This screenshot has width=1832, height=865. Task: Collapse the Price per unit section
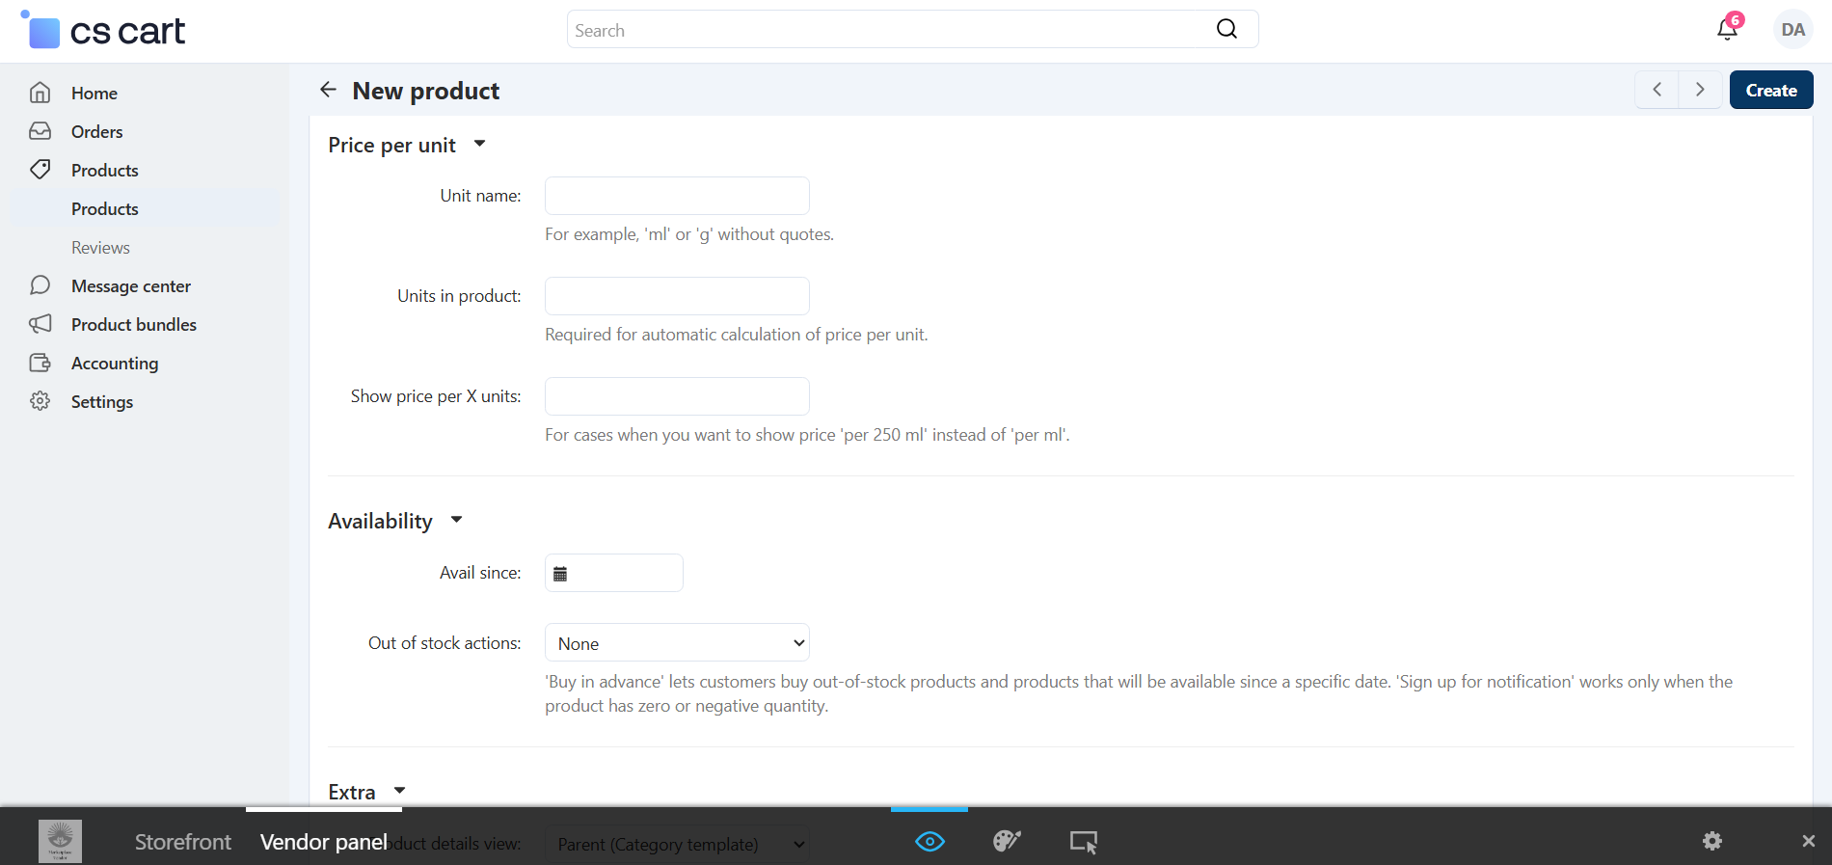(x=479, y=144)
